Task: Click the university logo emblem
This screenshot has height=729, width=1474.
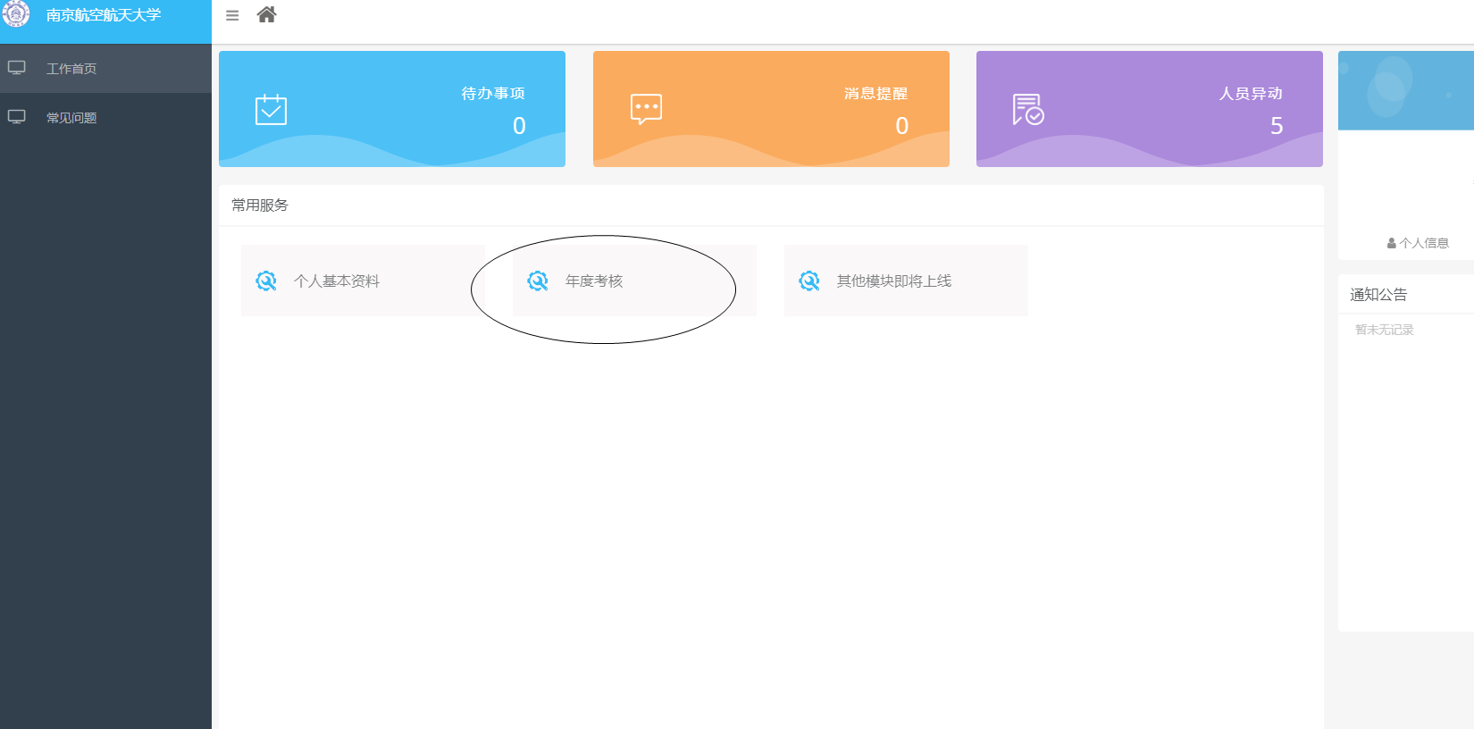Action: click(16, 13)
